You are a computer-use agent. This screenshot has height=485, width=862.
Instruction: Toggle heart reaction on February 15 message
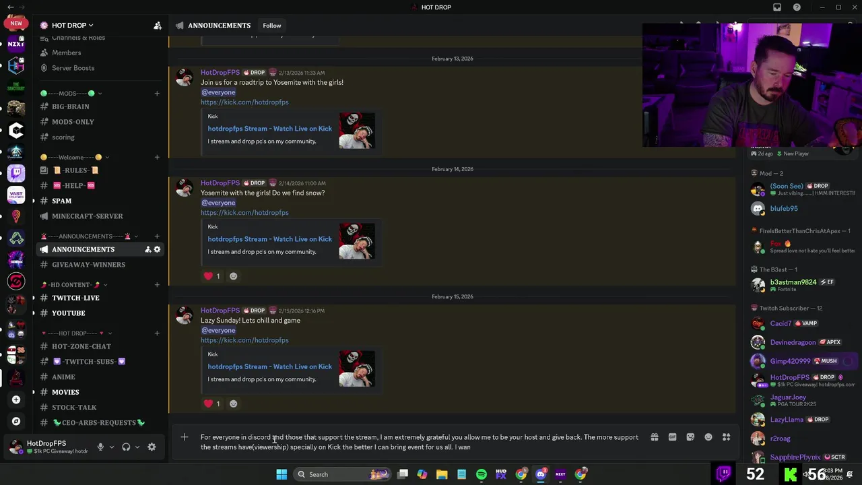point(212,403)
